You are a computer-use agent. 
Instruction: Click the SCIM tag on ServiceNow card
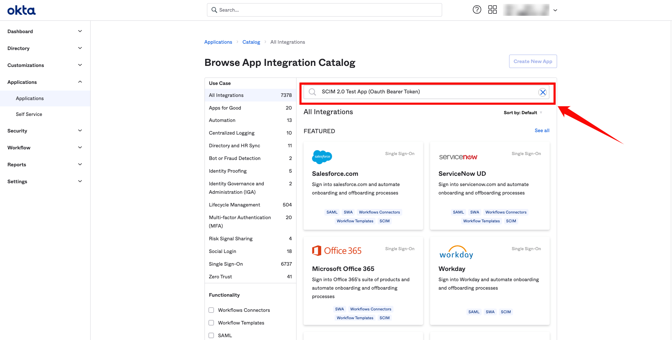(x=511, y=221)
